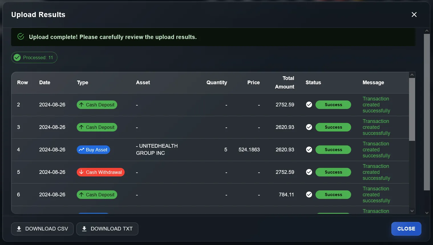This screenshot has width=433, height=245.
Task: Expand the Buy Asset row for UNITEDHEALTH GROUP INC
Action: (93, 149)
